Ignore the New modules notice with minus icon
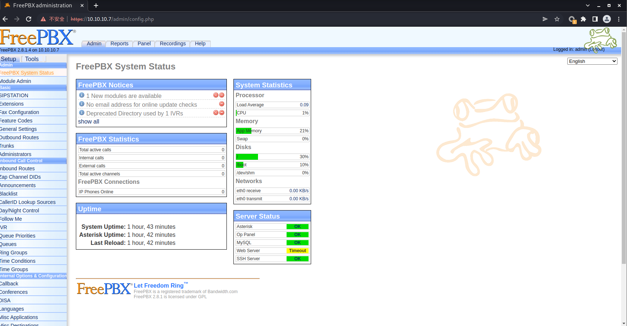Viewport: 627px width, 326px height. (x=222, y=95)
